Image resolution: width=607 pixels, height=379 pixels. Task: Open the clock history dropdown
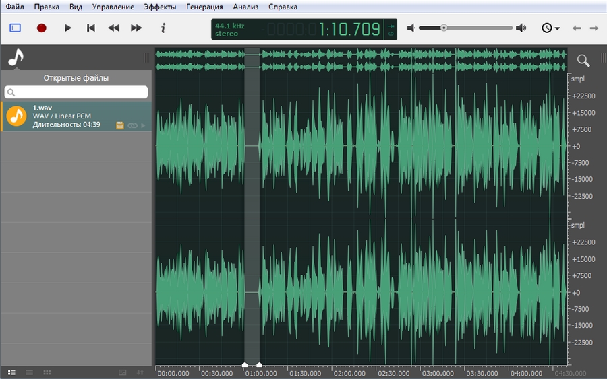pos(550,28)
